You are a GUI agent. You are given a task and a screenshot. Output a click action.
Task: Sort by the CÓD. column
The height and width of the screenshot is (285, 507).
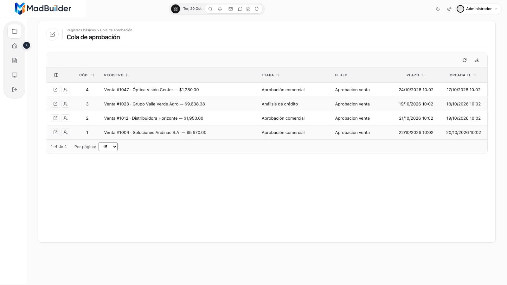tap(87, 75)
